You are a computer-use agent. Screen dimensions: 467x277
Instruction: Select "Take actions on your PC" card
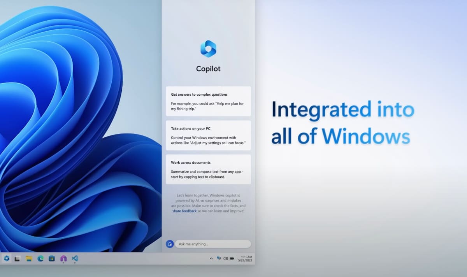pyautogui.click(x=208, y=135)
